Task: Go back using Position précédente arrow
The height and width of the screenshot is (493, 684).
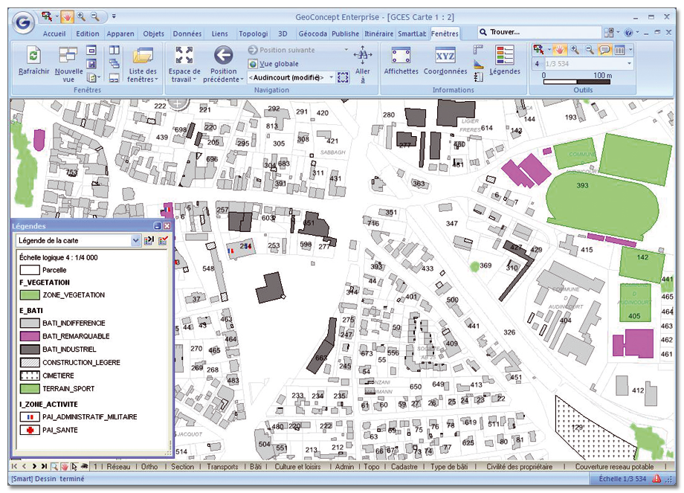Action: pos(223,54)
